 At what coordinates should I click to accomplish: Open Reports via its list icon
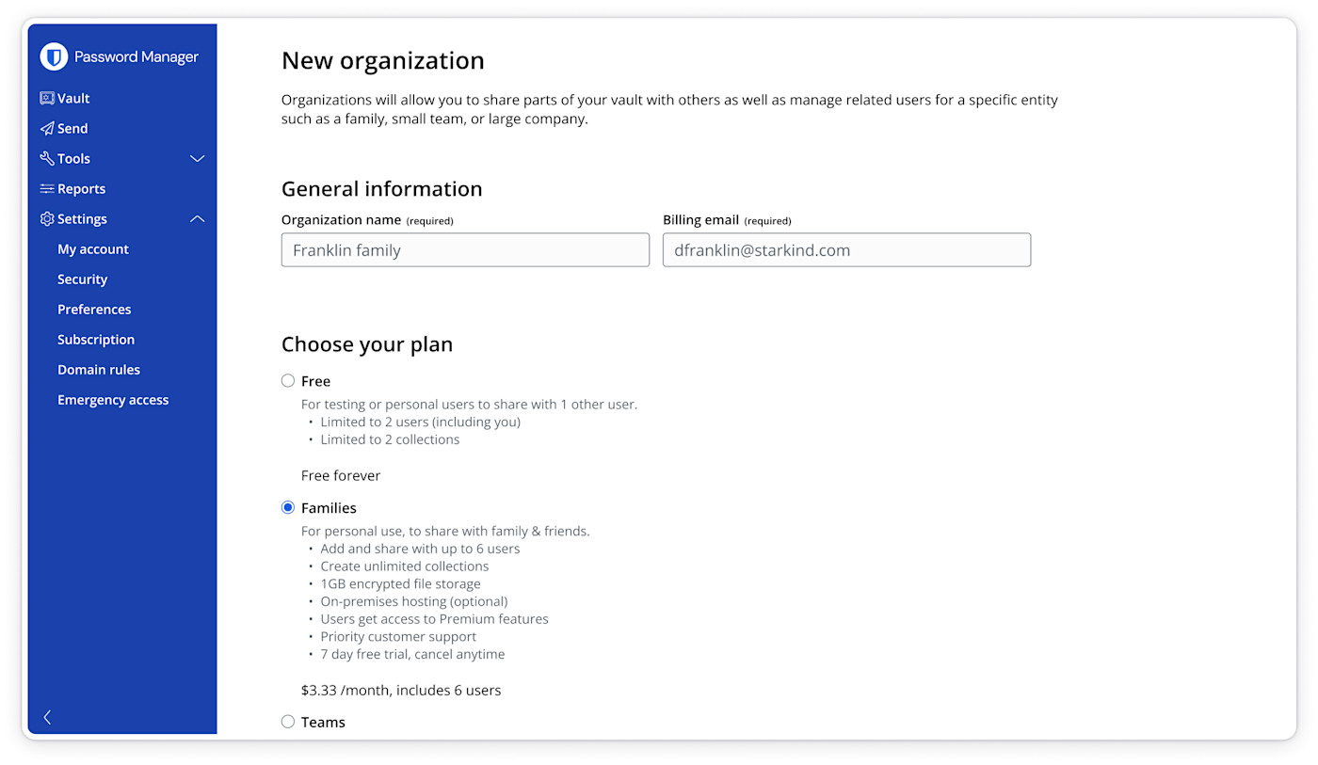click(46, 188)
